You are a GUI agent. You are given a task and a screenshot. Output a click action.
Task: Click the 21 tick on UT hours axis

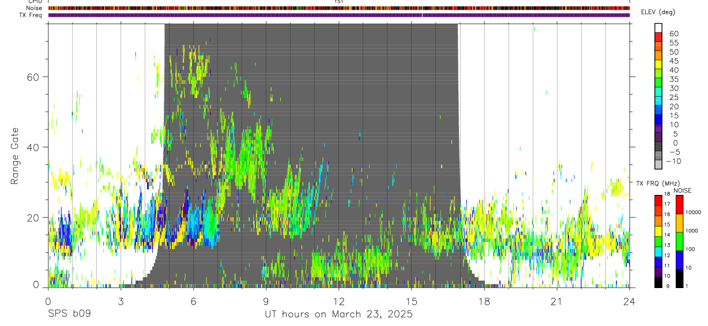[x=556, y=301]
